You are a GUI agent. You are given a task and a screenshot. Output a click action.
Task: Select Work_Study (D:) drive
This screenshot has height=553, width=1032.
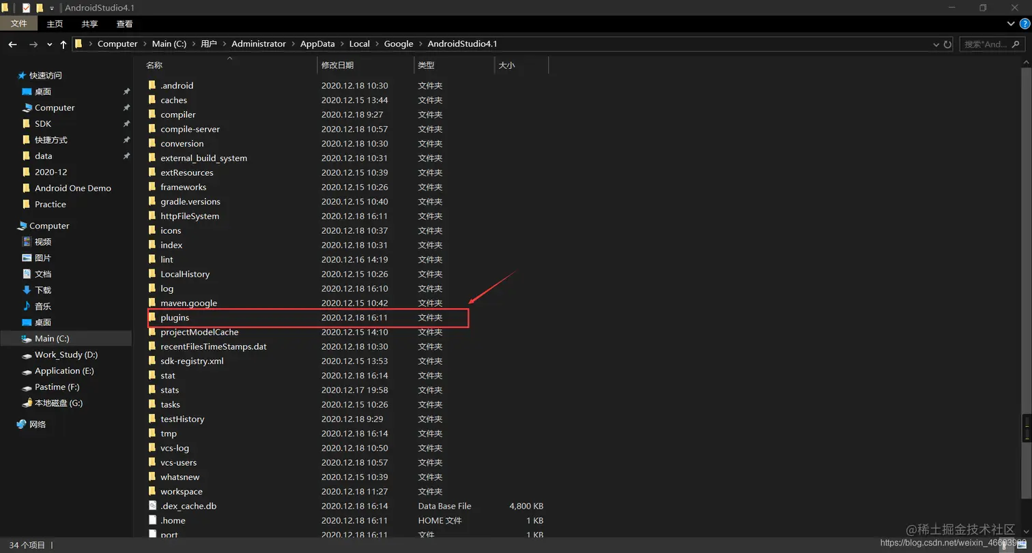[66, 355]
